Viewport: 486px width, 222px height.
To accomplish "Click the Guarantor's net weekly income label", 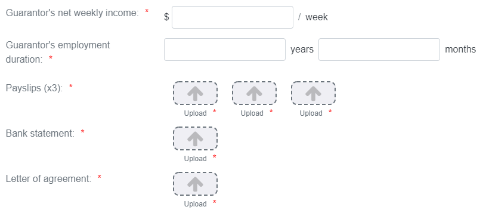I will [x=72, y=13].
